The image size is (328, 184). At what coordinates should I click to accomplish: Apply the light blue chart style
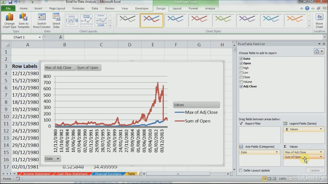click(x=271, y=20)
